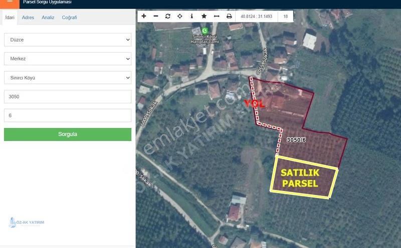This screenshot has height=248, width=401.
Task: Click the 6000. Sokak street label
Action: [x=149, y=113]
